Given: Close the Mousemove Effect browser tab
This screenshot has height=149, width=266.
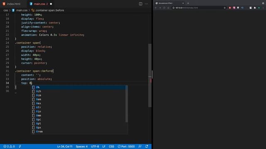Looking at the screenshot, I should pyautogui.click(x=183, y=3).
